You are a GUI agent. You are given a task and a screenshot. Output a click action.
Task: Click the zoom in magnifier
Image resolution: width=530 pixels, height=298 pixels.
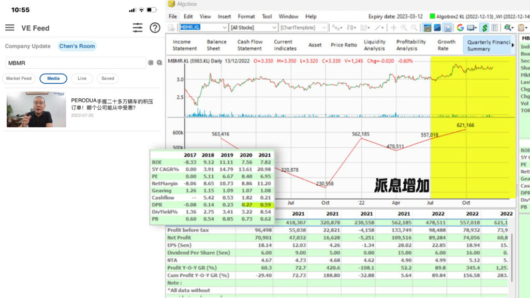(404, 28)
